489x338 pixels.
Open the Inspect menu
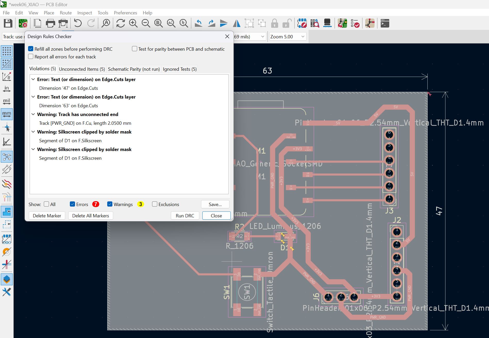(85, 13)
